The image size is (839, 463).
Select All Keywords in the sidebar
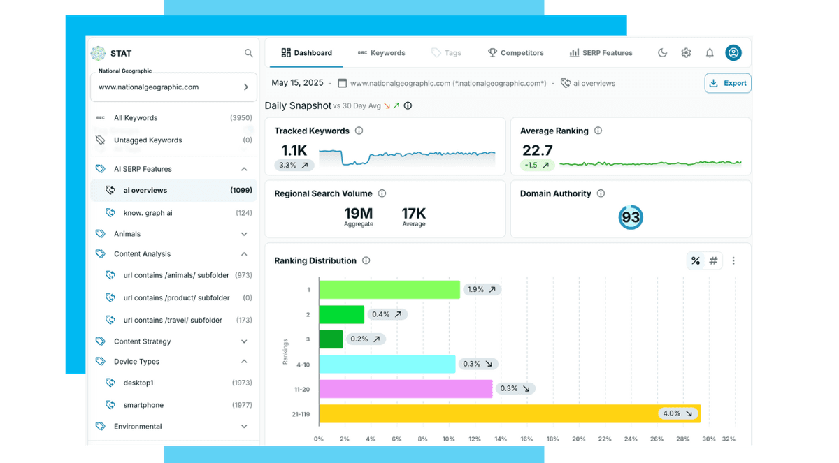pos(136,118)
